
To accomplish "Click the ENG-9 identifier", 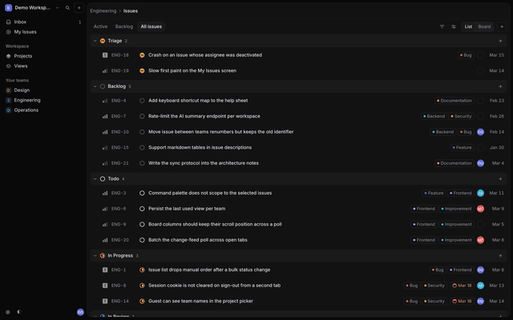I will pos(119,224).
